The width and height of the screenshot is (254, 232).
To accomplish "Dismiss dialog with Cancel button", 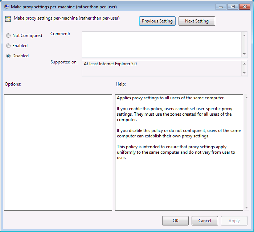I will tap(205, 221).
